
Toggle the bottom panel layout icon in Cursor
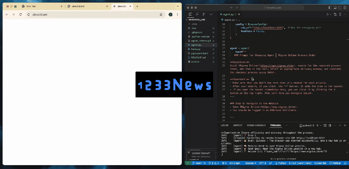[335, 7]
